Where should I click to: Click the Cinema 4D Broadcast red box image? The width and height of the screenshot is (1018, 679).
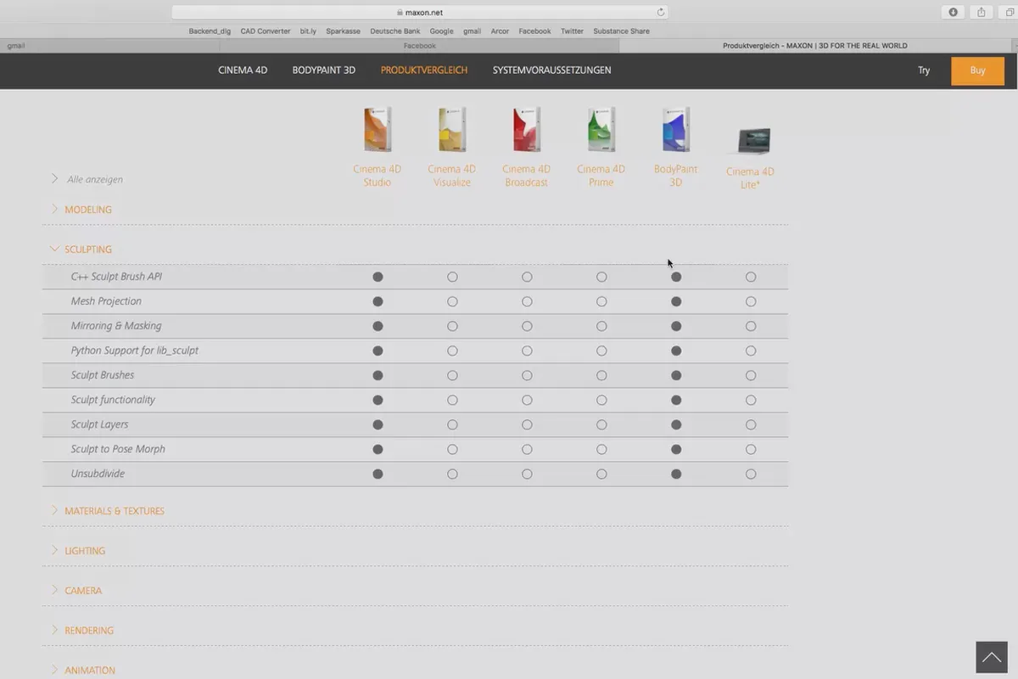527,130
